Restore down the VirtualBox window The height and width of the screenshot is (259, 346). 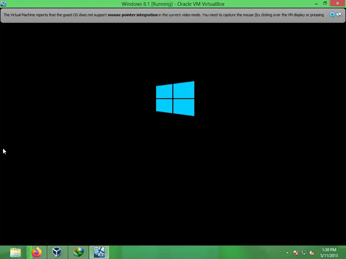(x=325, y=3)
